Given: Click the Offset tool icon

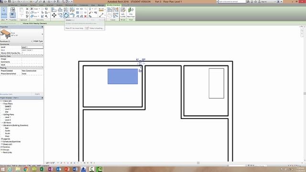Looking at the screenshot, I should pyautogui.click(x=60, y=10).
